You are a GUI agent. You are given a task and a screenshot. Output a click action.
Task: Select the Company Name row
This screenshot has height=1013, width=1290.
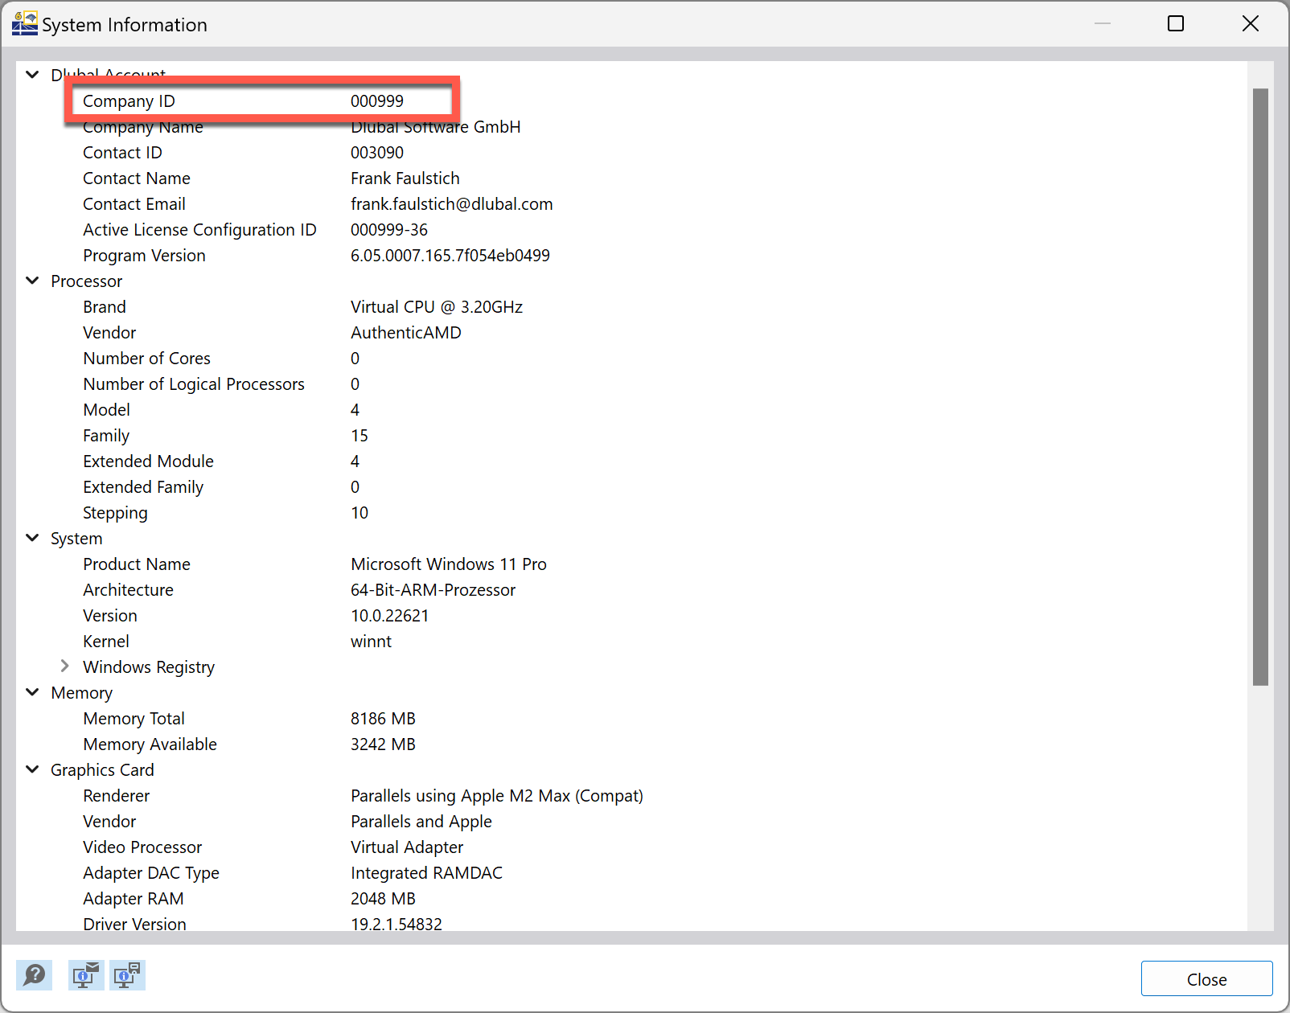pos(631,127)
